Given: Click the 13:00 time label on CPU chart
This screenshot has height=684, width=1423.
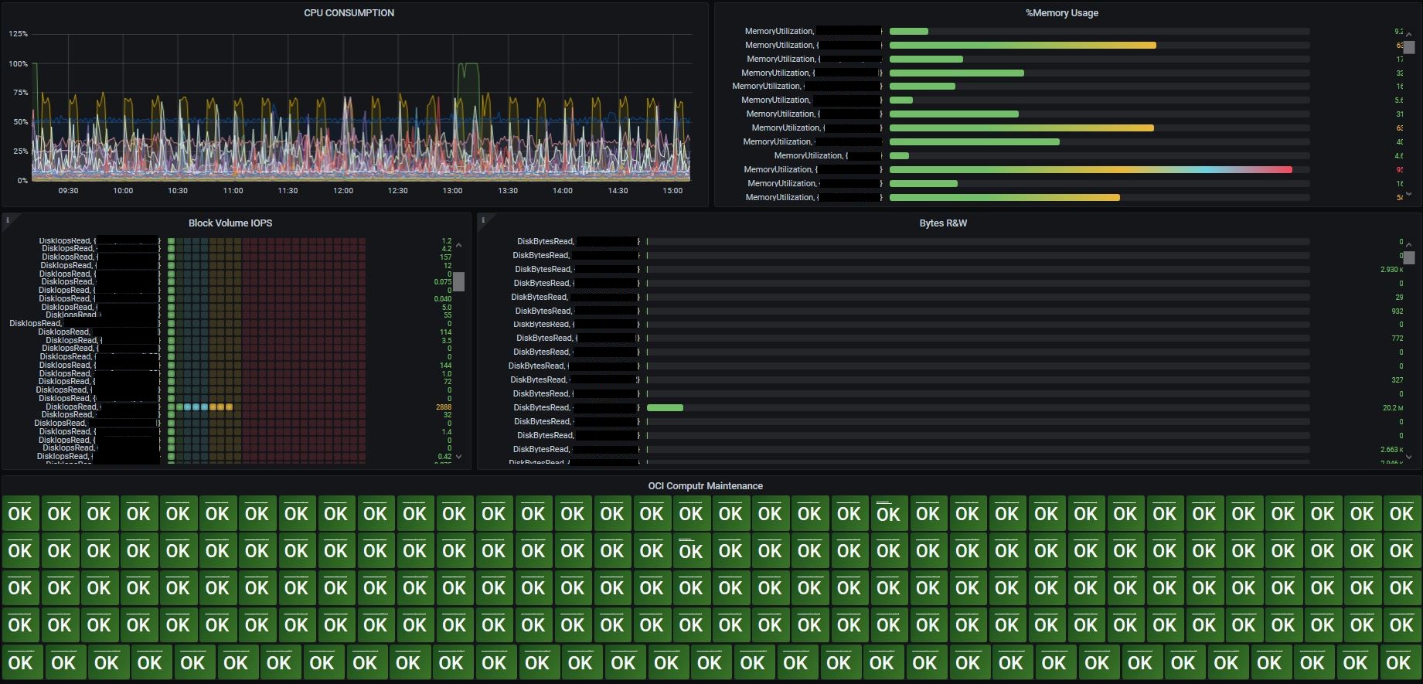Looking at the screenshot, I should [x=452, y=191].
